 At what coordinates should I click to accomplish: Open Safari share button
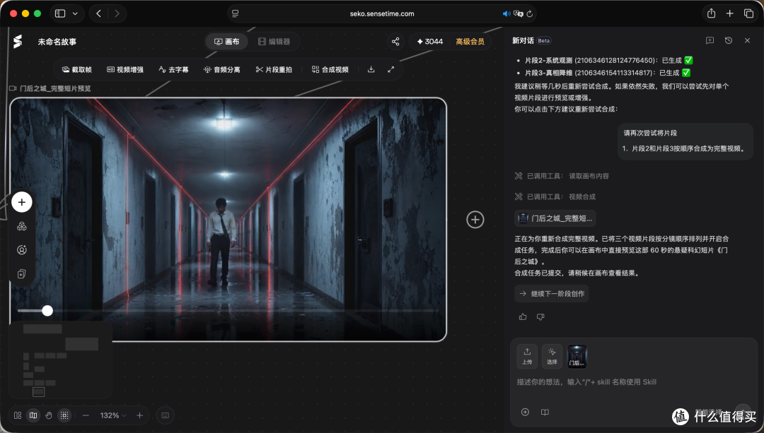712,13
